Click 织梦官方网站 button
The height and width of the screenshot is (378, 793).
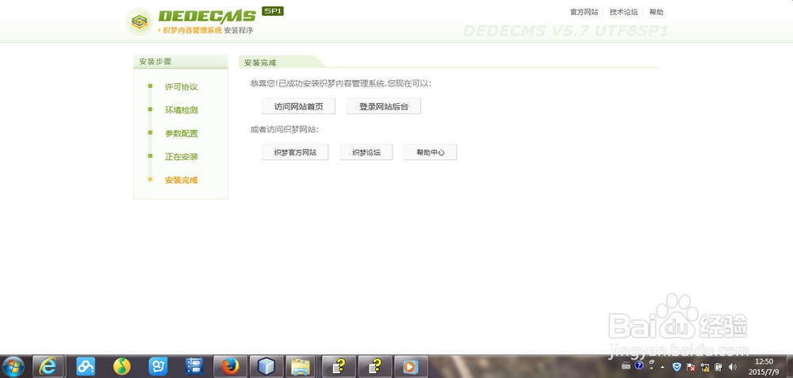[x=295, y=152]
